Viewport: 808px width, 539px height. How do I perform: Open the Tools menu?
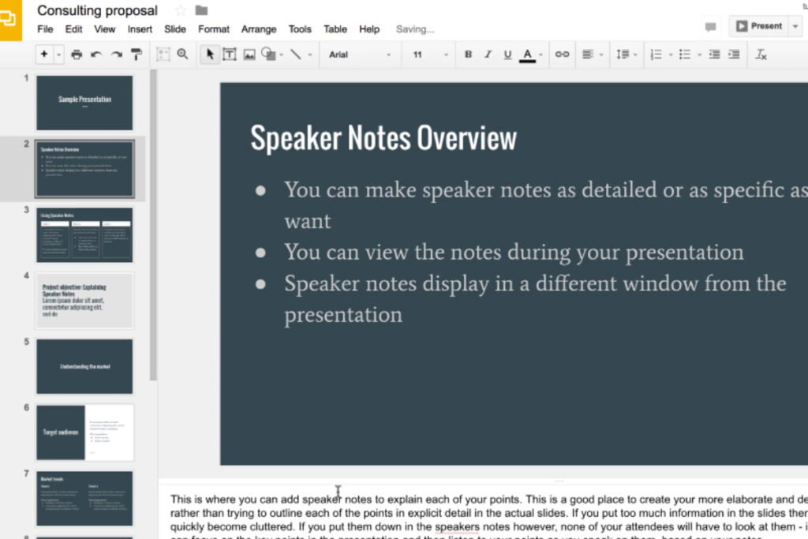[x=300, y=29]
